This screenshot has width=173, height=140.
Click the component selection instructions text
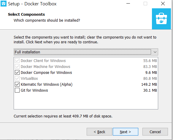[85, 40]
